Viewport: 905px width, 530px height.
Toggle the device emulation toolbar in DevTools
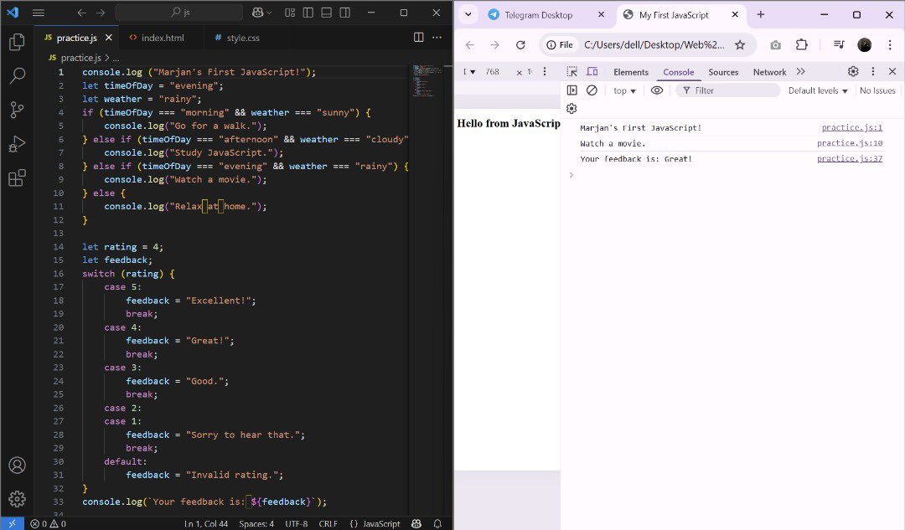[x=592, y=72]
